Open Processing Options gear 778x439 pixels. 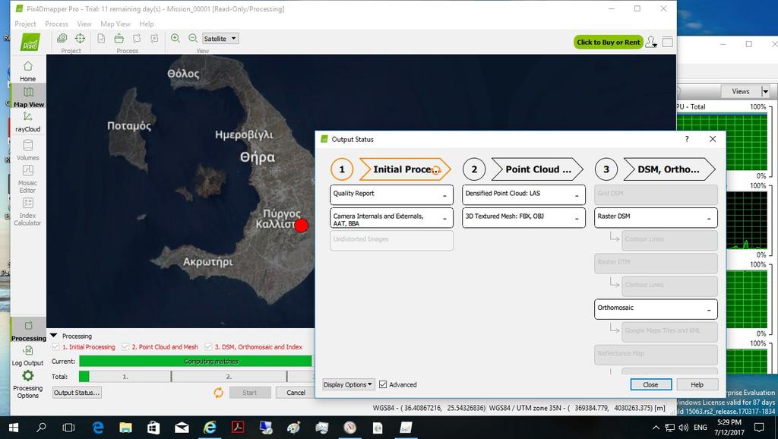coord(28,384)
